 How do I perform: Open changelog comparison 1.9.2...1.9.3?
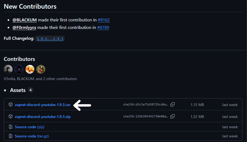pos(50,39)
